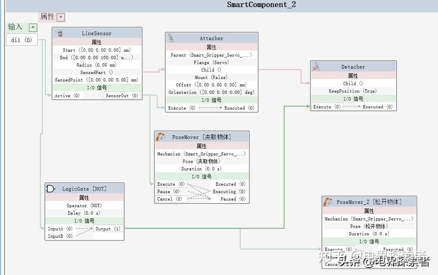The image size is (438, 275).
Task: Click the LogicGate [NOT] gate icon
Action: point(50,189)
